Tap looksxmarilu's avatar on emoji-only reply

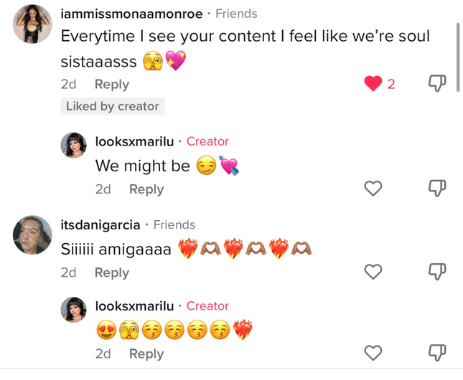[x=74, y=310]
